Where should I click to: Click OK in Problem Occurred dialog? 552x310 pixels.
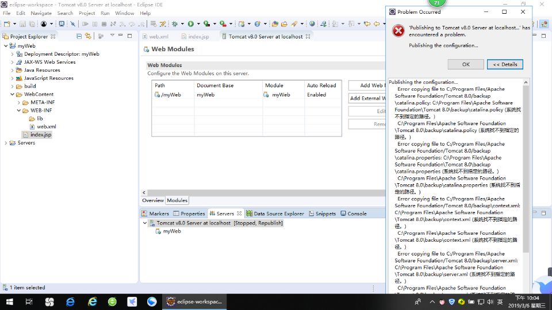tap(466, 64)
